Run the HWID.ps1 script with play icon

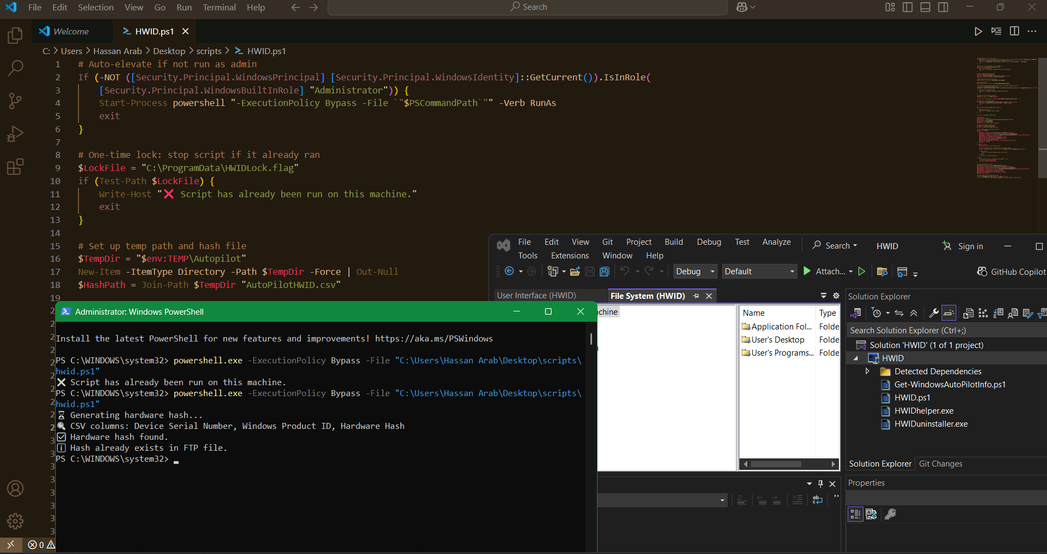coord(978,31)
